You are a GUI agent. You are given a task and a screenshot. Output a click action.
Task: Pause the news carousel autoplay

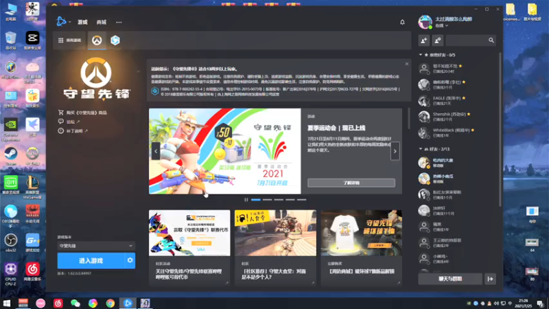click(x=246, y=200)
